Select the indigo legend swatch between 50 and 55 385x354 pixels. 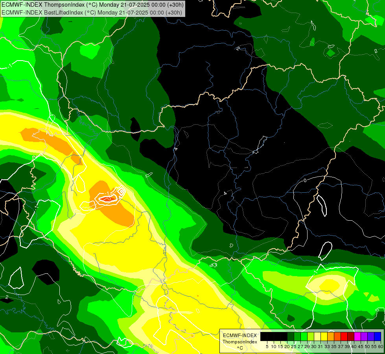coord(370,336)
